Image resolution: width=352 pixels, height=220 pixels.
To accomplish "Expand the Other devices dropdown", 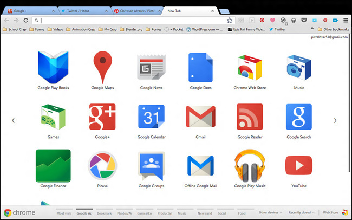I will [270, 212].
